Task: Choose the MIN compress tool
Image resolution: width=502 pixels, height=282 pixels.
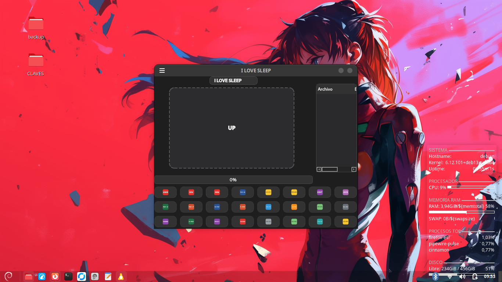Action: (217, 192)
